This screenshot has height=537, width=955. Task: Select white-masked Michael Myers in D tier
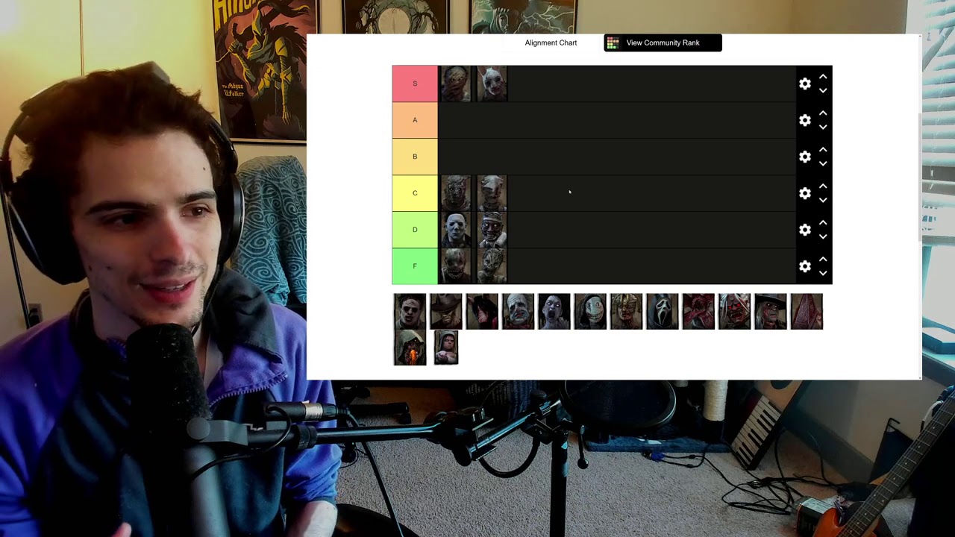point(456,230)
